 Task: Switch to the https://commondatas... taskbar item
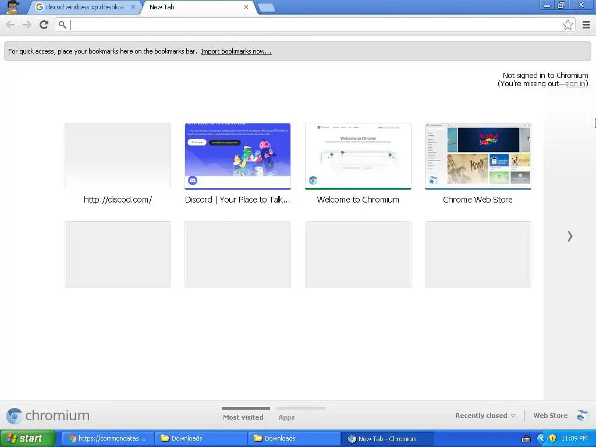108,439
